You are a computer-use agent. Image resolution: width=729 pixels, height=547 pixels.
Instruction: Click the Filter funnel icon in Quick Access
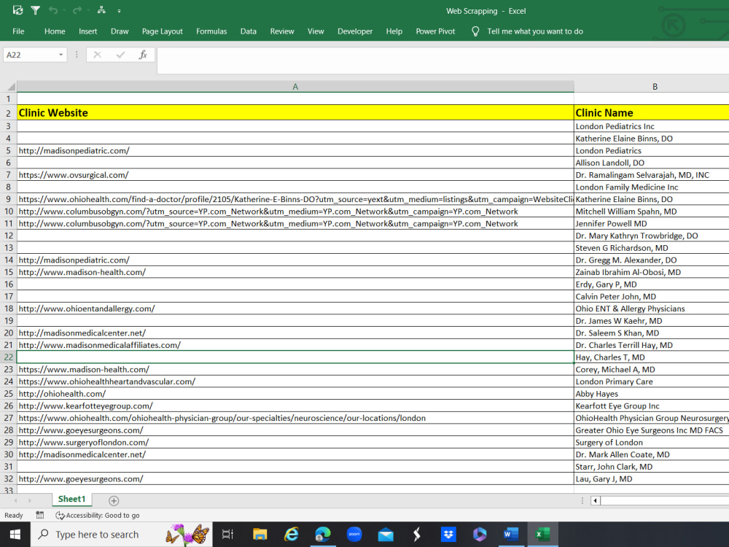(x=35, y=10)
